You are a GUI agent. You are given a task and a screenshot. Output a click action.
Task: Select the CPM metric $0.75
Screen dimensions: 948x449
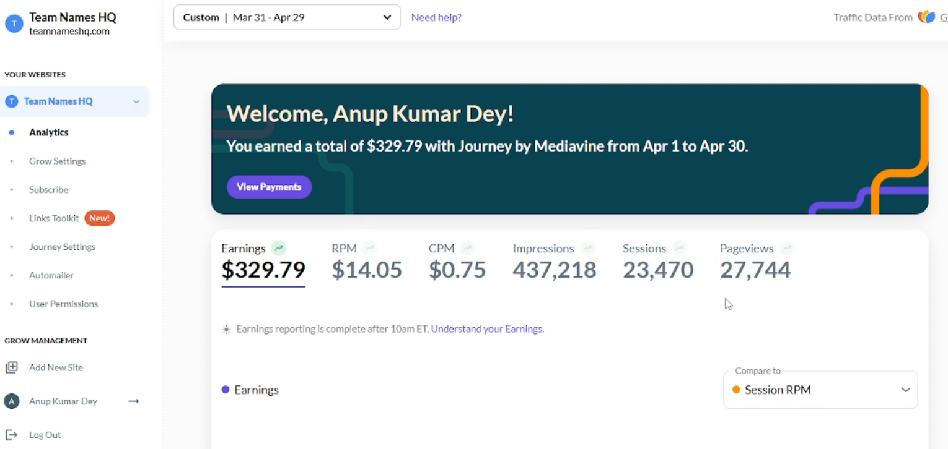(x=457, y=270)
